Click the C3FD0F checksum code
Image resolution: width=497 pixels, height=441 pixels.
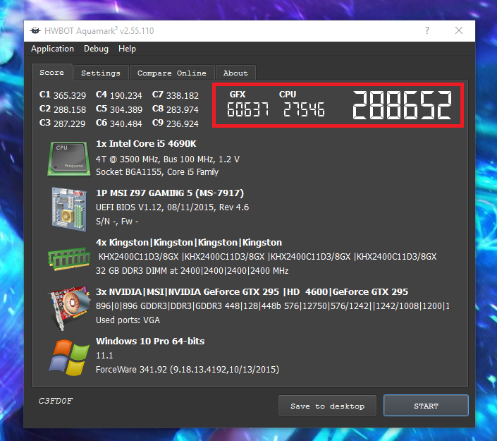56,401
